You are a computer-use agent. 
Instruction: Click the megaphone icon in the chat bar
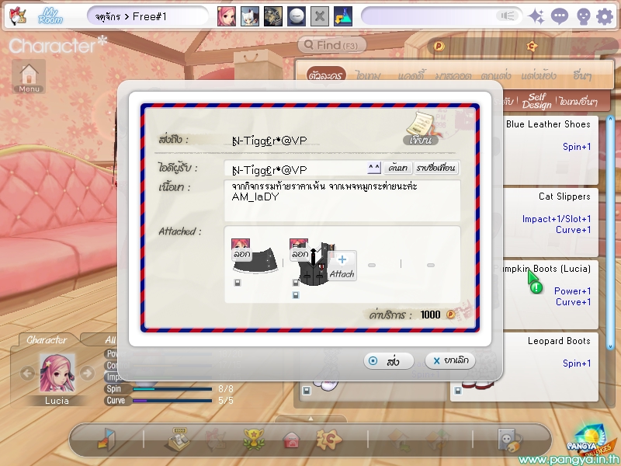click(508, 16)
